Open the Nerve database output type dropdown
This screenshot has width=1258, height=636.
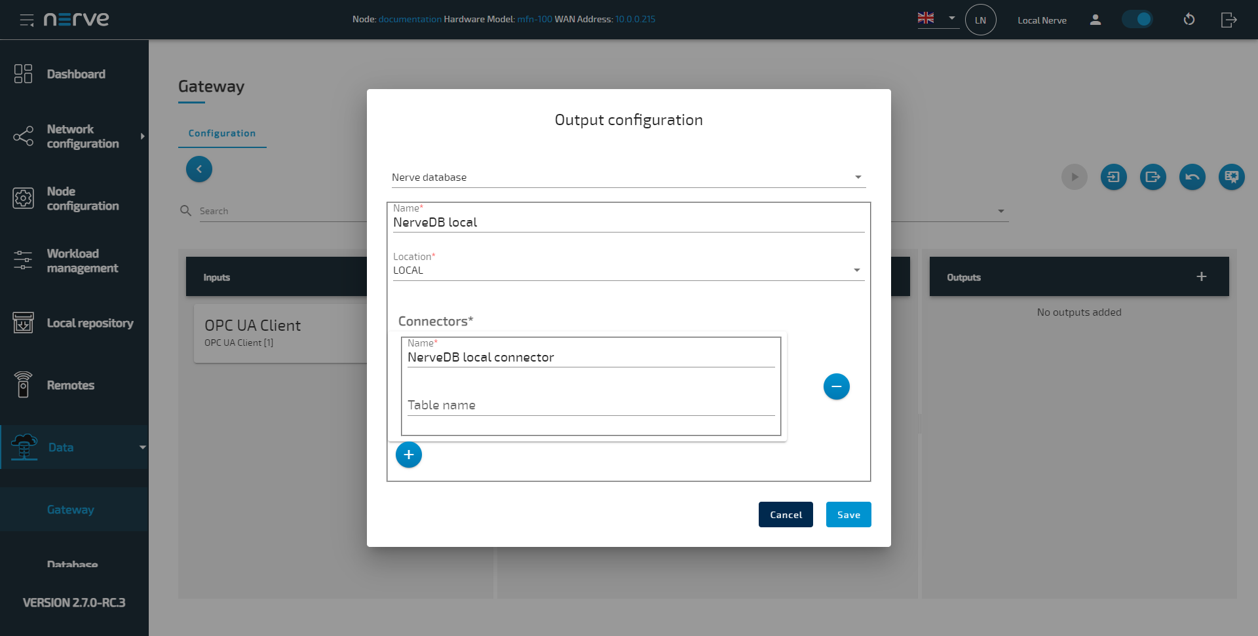pos(628,178)
